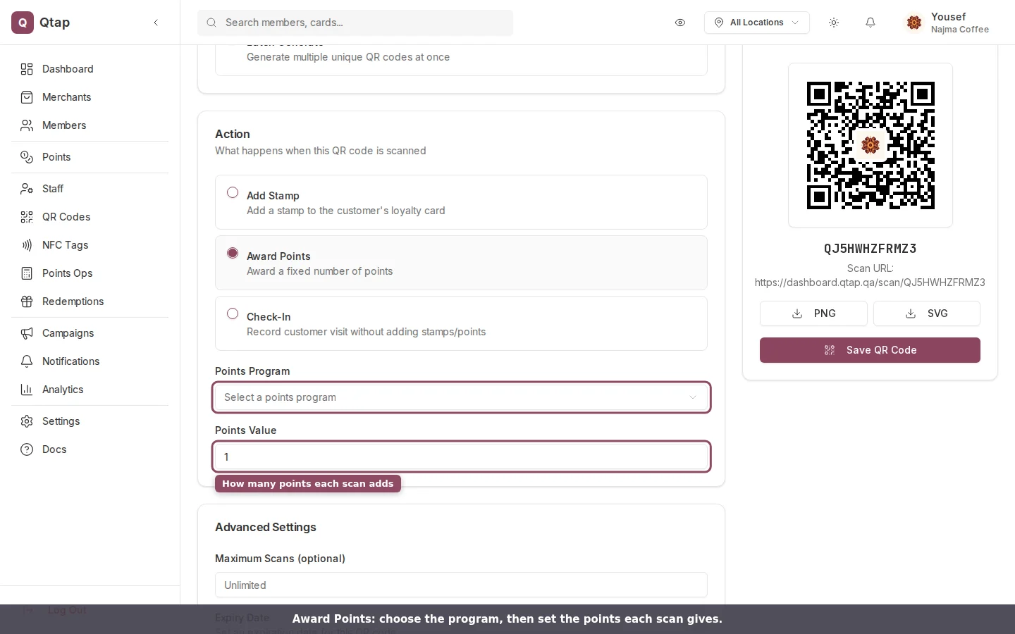Click the Points coins icon
Image resolution: width=1015 pixels, height=634 pixels.
(x=27, y=157)
